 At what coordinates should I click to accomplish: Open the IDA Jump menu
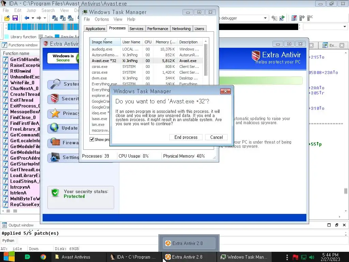tap(31, 11)
